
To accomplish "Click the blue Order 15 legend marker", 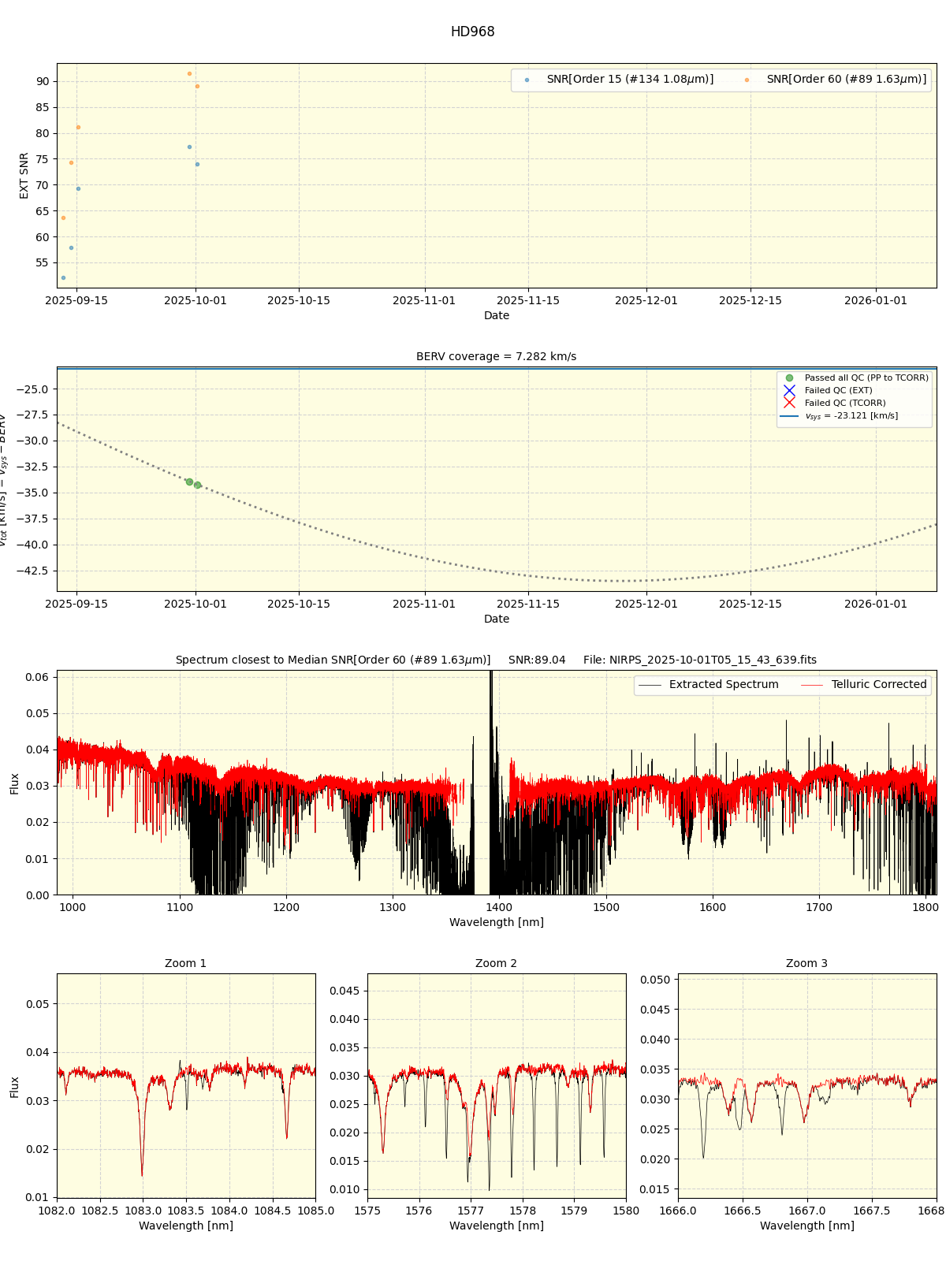I will tap(527, 80).
